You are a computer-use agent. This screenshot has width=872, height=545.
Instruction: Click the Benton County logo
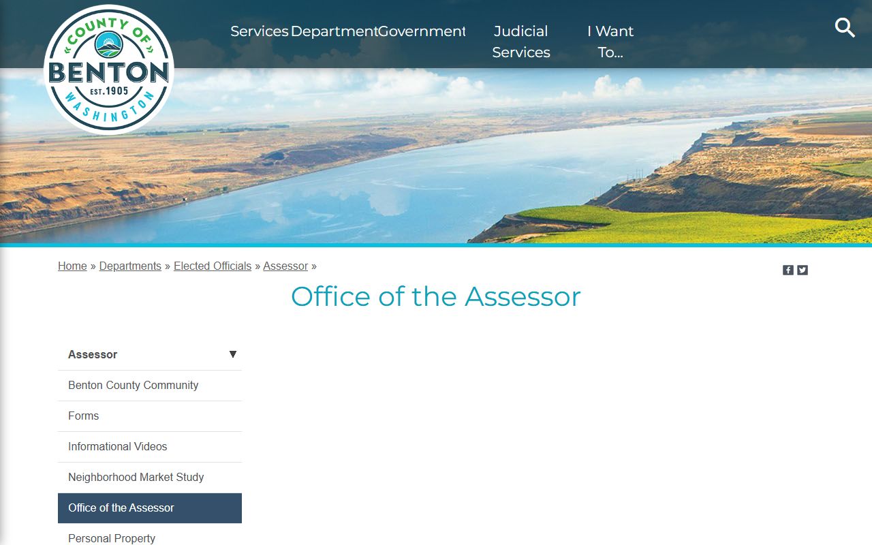tap(109, 69)
